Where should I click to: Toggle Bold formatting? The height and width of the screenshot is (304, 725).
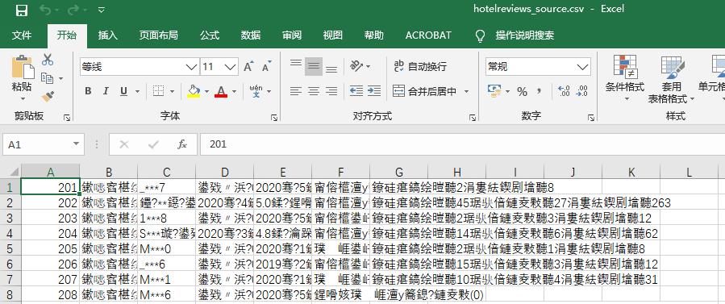point(88,91)
